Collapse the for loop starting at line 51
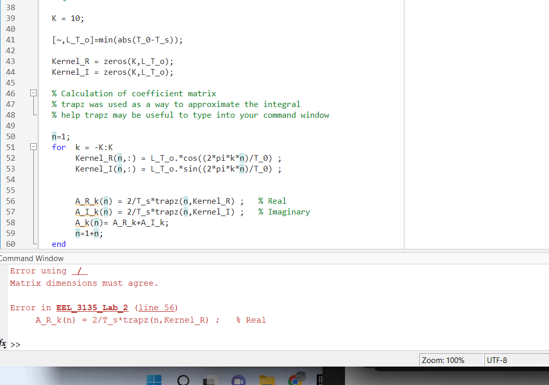This screenshot has height=385, width=549. [x=33, y=147]
